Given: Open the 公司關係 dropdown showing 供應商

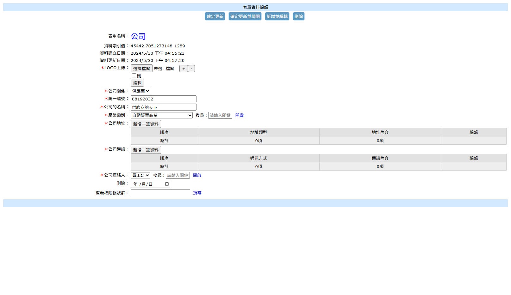Looking at the screenshot, I should [140, 91].
